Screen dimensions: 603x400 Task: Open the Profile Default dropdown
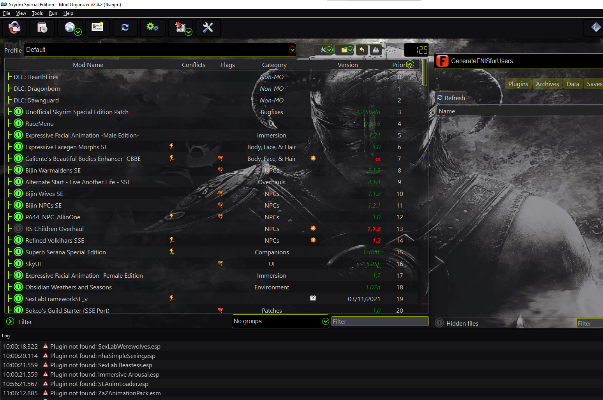coord(160,50)
